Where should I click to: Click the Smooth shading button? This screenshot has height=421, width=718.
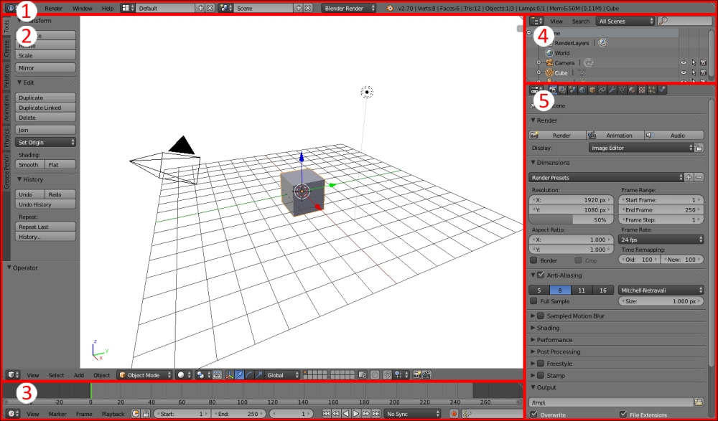[x=29, y=165]
